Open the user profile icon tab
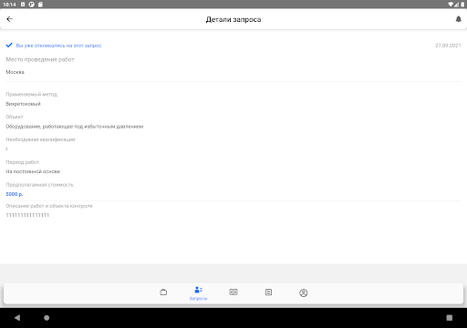The height and width of the screenshot is (328, 467). point(304,292)
